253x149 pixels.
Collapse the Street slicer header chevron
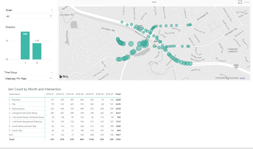[52, 10]
